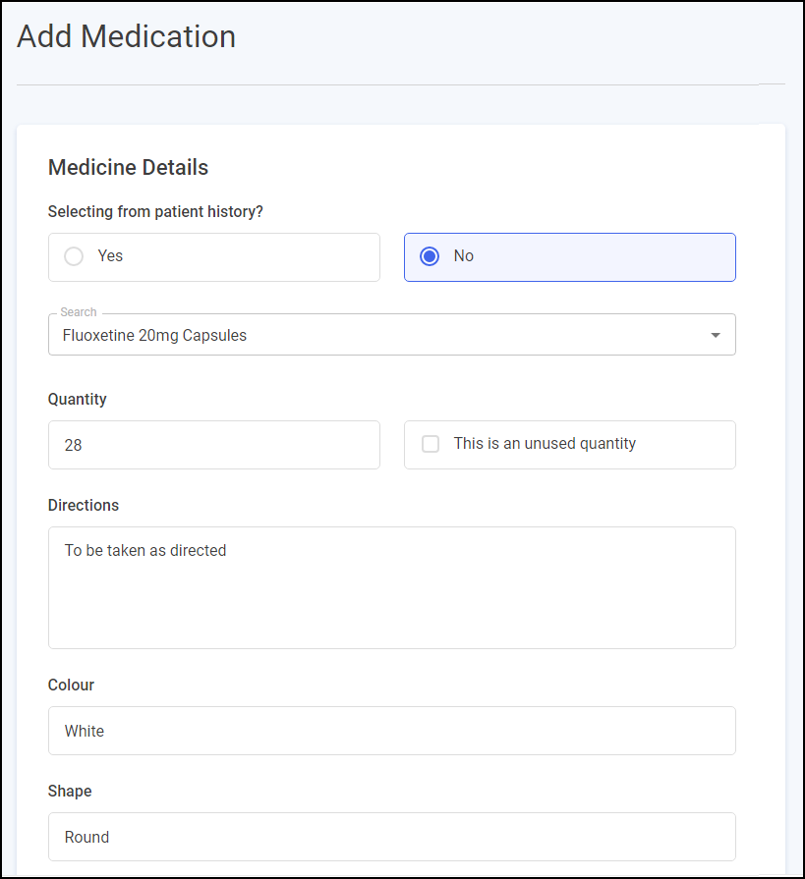Image resolution: width=805 pixels, height=879 pixels.
Task: Click the Shape field label
Action: (70, 791)
